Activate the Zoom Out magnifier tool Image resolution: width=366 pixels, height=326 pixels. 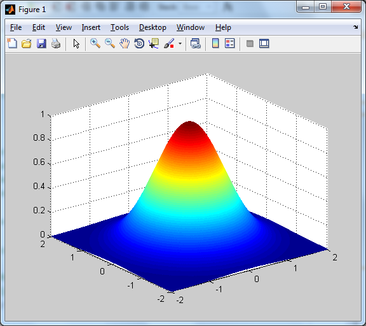110,43
